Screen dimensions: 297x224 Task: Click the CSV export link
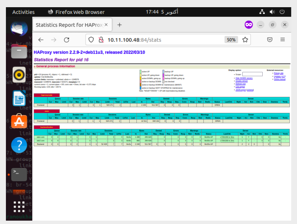[240, 87]
